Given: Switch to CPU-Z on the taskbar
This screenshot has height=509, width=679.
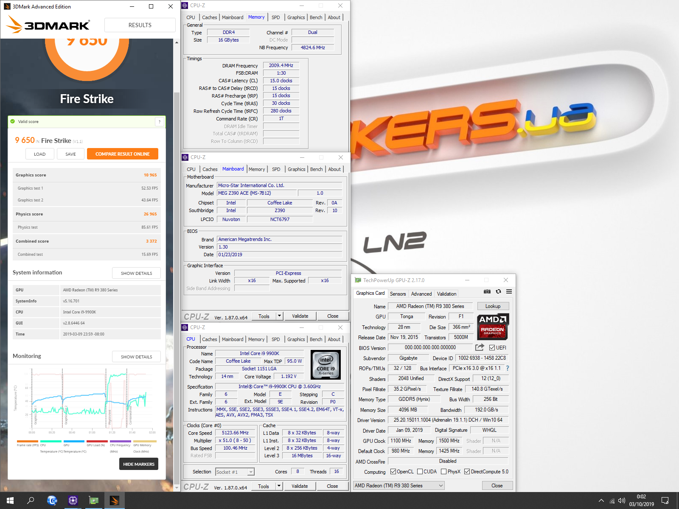Looking at the screenshot, I should point(73,501).
